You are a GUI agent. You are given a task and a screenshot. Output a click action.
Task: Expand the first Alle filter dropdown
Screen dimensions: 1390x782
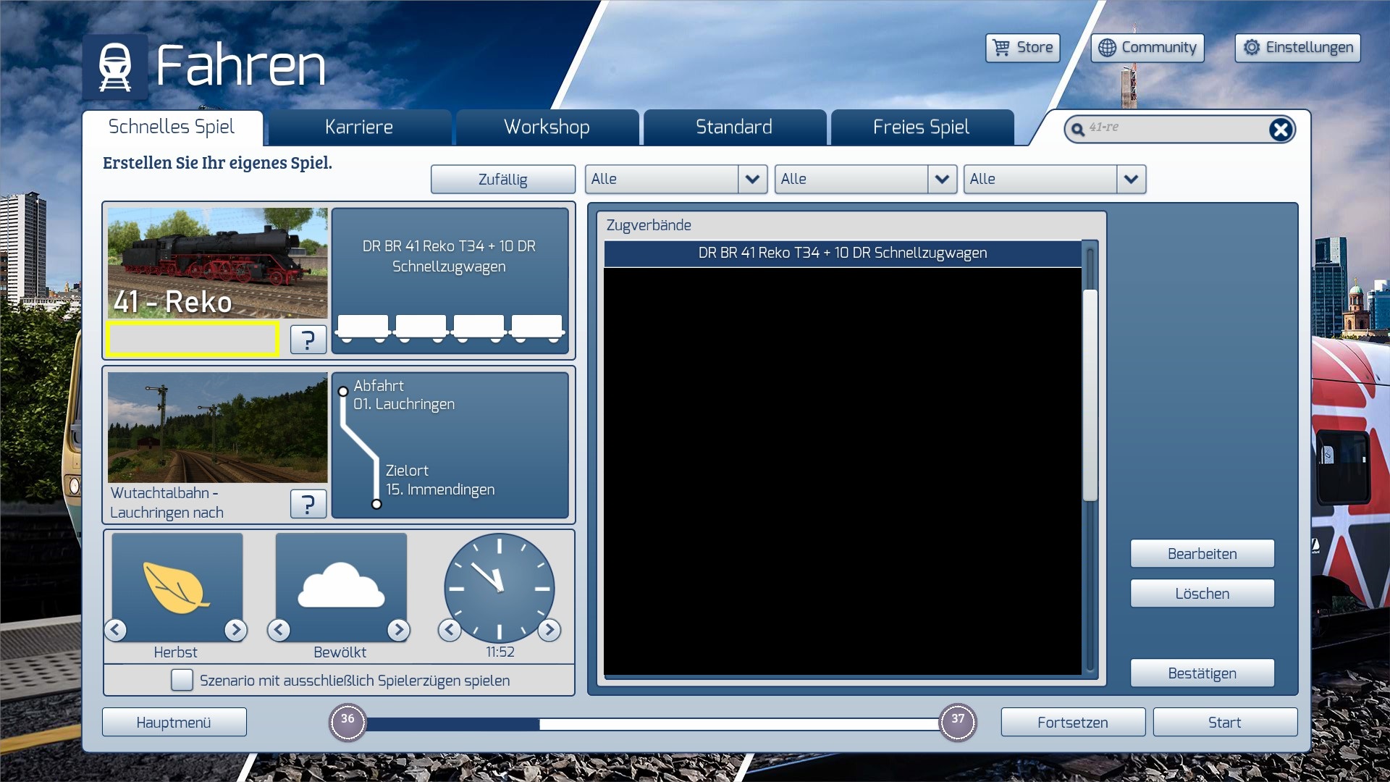pyautogui.click(x=752, y=179)
